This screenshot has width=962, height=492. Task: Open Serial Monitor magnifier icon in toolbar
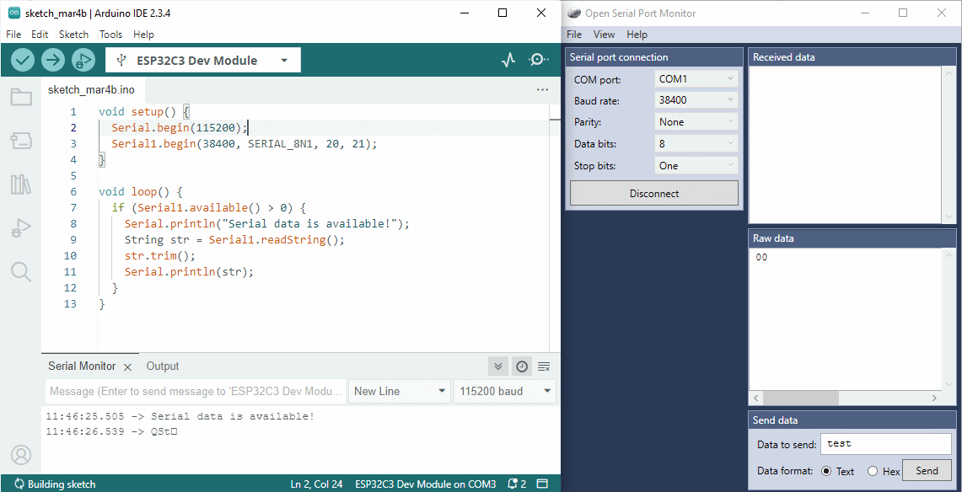539,60
